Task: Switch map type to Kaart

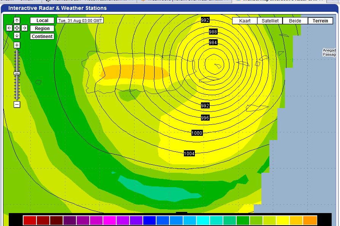Action: tap(245, 21)
